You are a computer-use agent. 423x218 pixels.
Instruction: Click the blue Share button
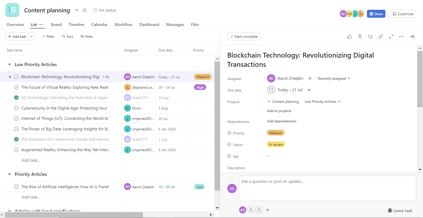coord(376,14)
